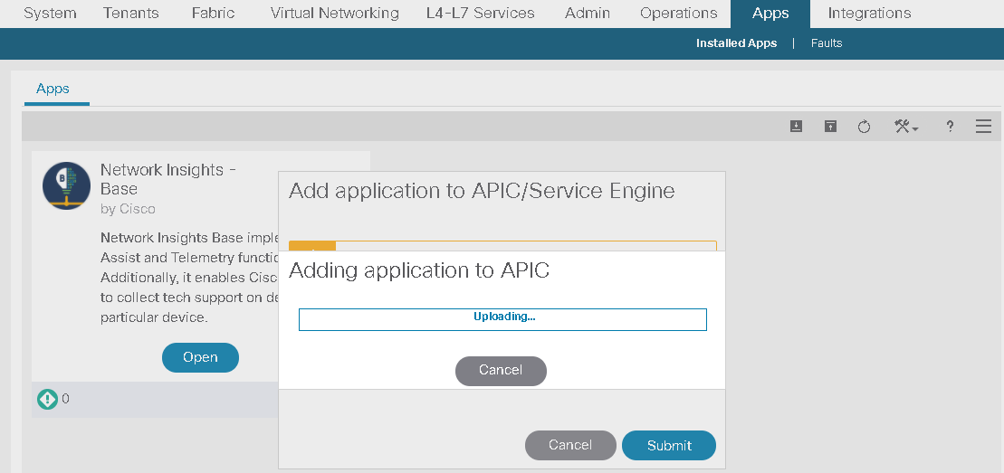The height and width of the screenshot is (473, 1004).
Task: Click 'Adding application to APIC' heading
Action: tap(419, 270)
